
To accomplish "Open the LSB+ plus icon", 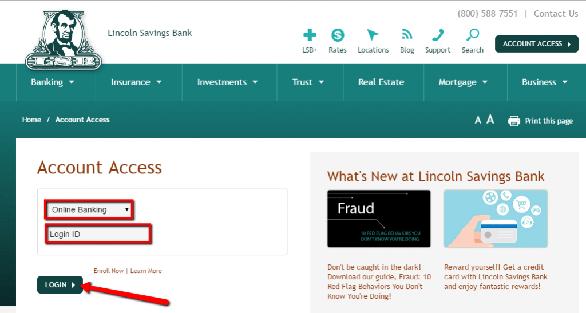I will click(310, 35).
